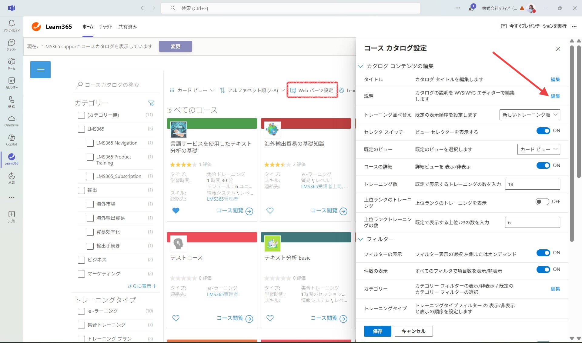The width and height of the screenshot is (582, 343).
Task: Collapse the フィルター section
Action: (x=360, y=239)
